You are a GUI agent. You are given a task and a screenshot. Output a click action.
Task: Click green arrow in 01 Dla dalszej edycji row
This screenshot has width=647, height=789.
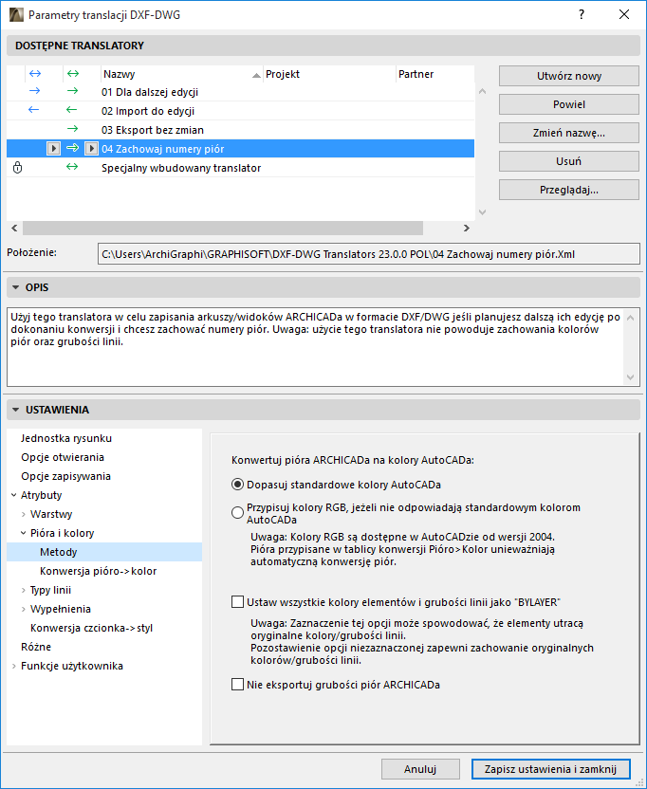(x=72, y=91)
